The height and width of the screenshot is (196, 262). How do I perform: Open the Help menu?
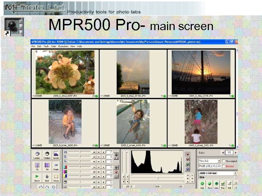[x=80, y=46]
